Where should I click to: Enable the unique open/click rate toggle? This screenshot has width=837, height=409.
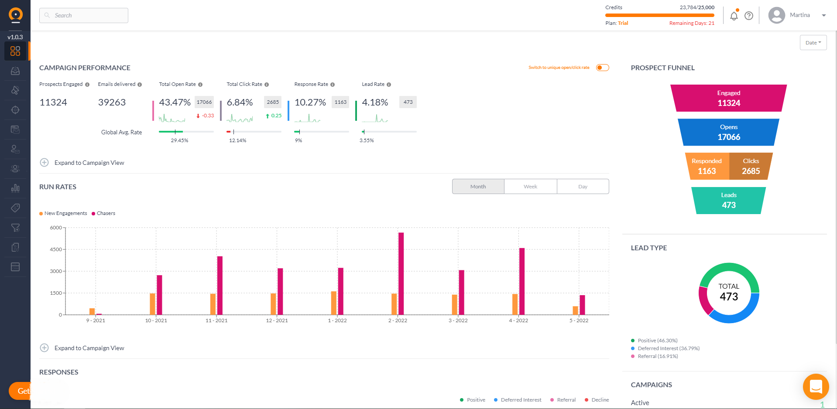(x=602, y=67)
